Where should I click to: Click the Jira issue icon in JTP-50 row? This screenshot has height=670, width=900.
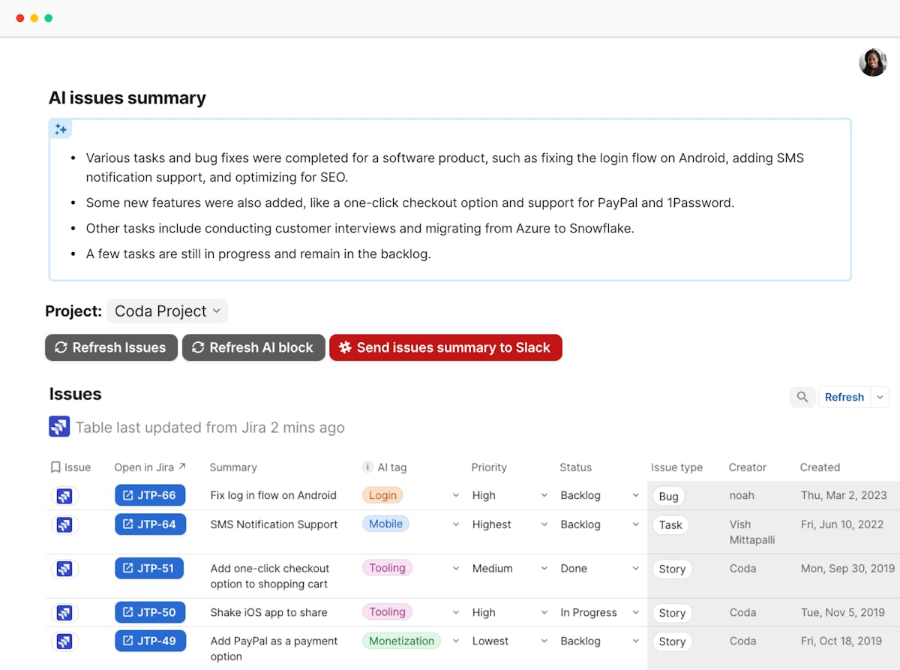64,613
